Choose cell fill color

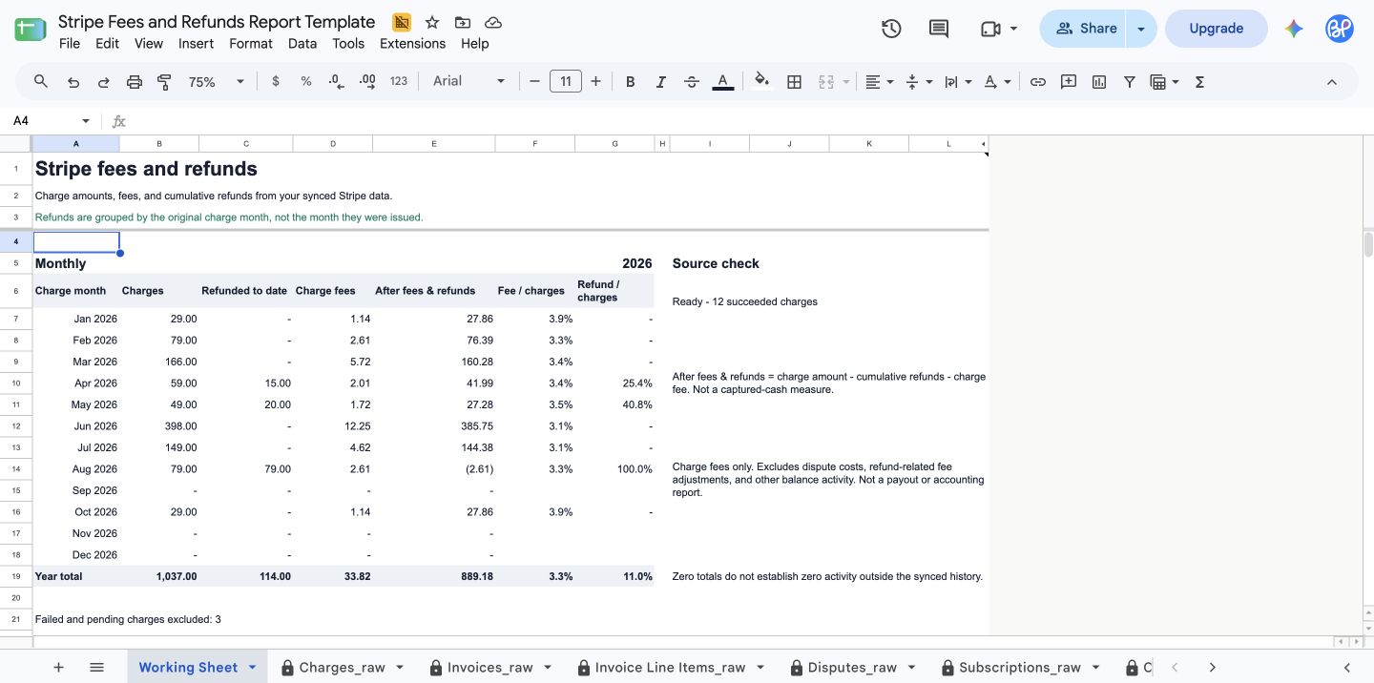pyautogui.click(x=761, y=82)
